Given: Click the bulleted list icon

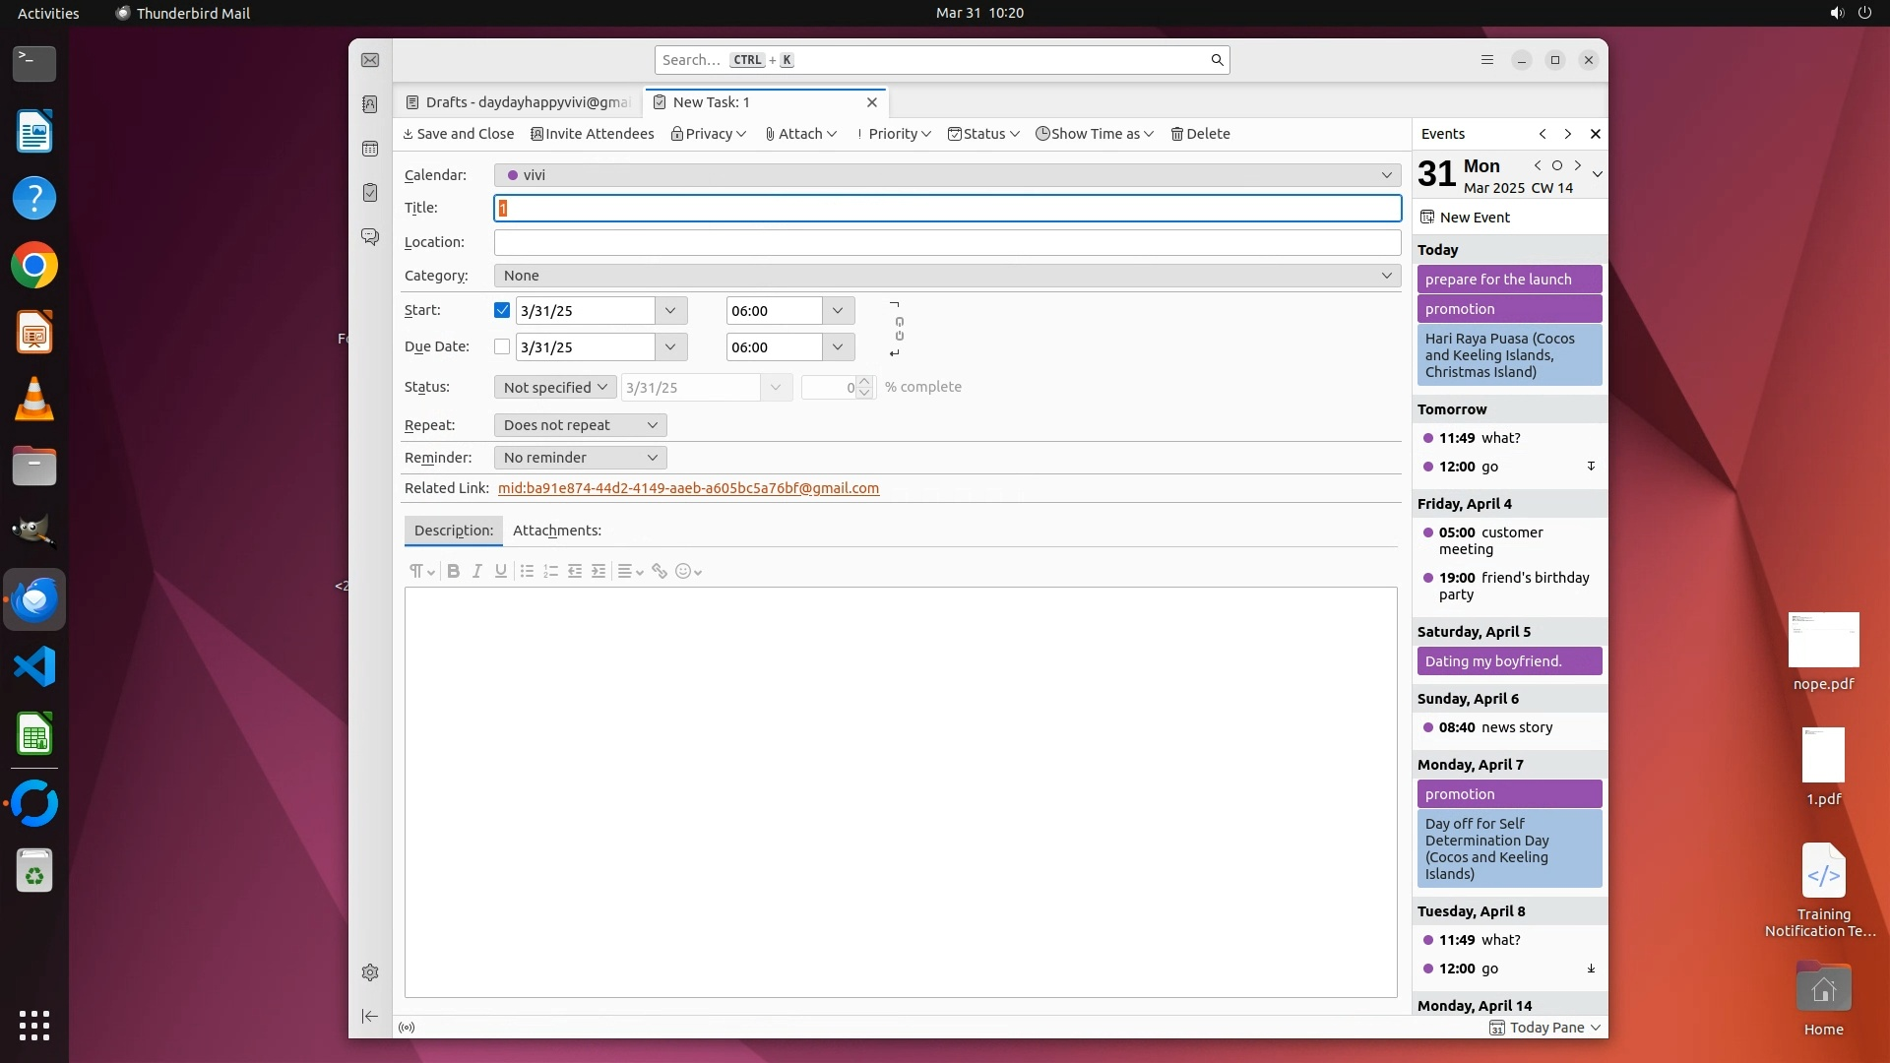Looking at the screenshot, I should tap(527, 571).
